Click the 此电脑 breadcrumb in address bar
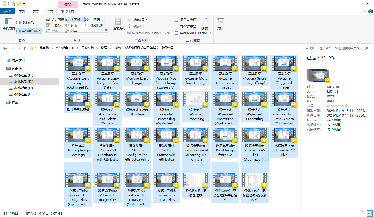374x217 pixels. click(44, 48)
